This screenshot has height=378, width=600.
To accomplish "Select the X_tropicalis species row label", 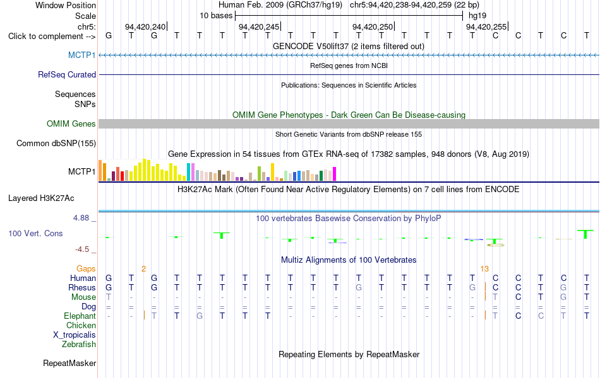I will tap(75, 335).
